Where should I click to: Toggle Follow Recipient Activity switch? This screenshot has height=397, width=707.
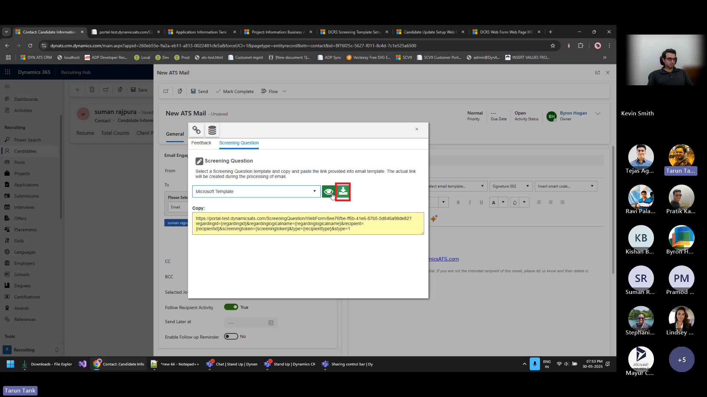(x=231, y=307)
